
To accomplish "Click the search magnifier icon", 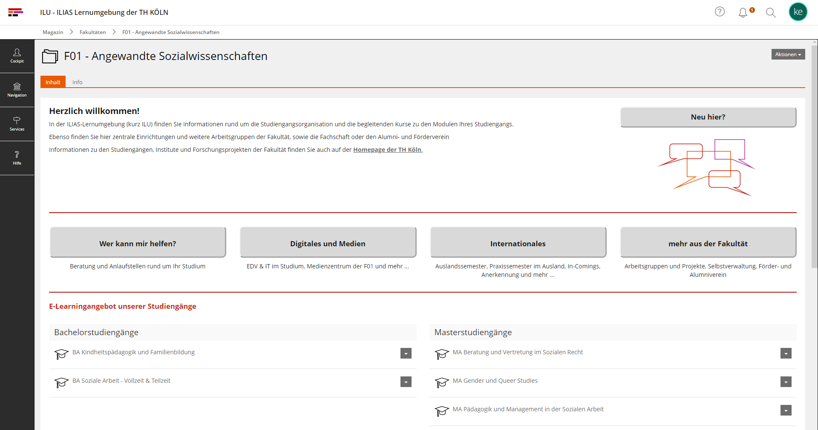I will tap(770, 12).
